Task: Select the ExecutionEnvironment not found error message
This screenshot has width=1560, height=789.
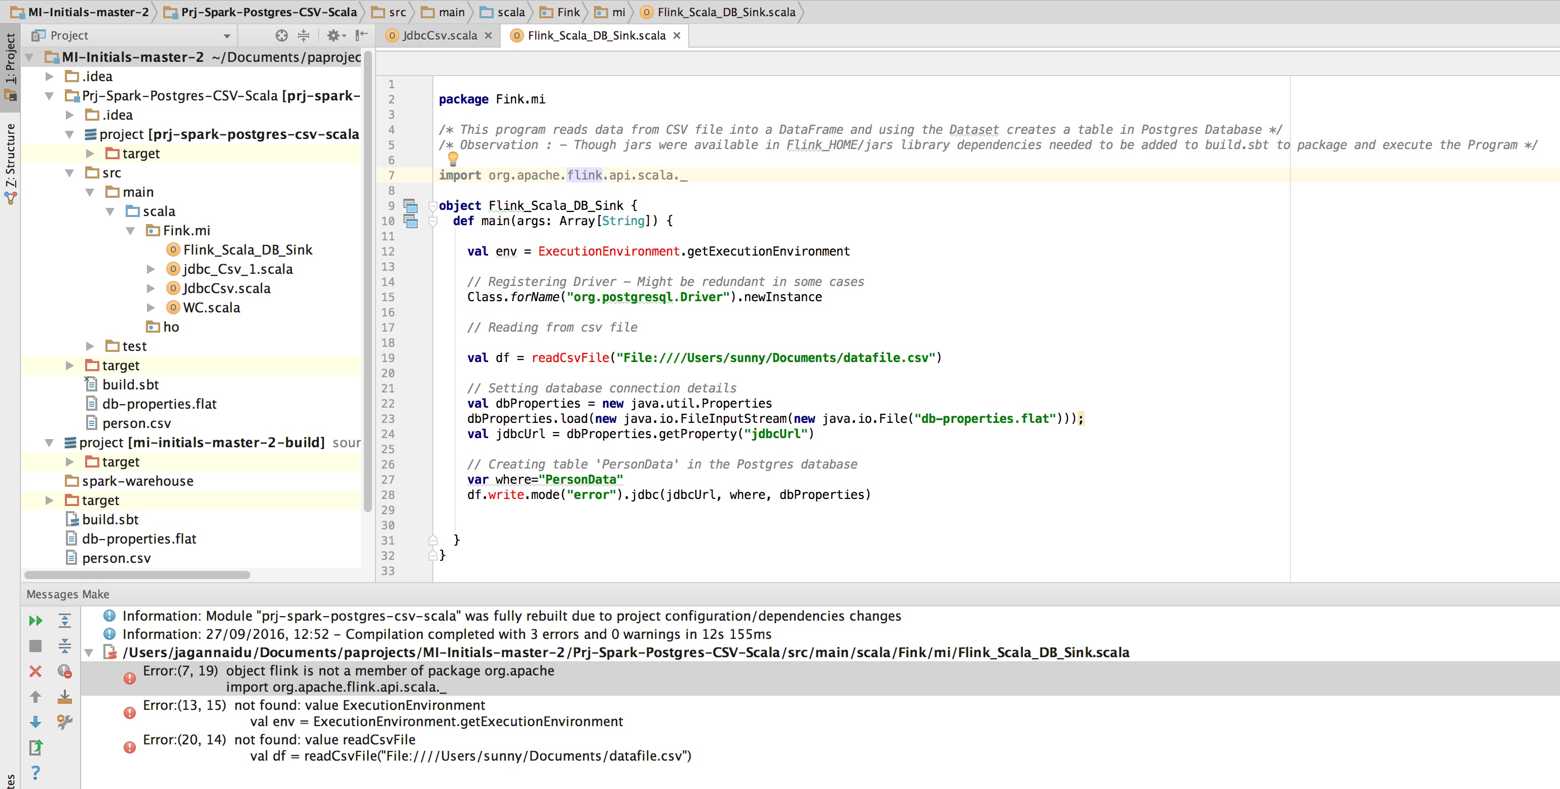Action: 359,705
